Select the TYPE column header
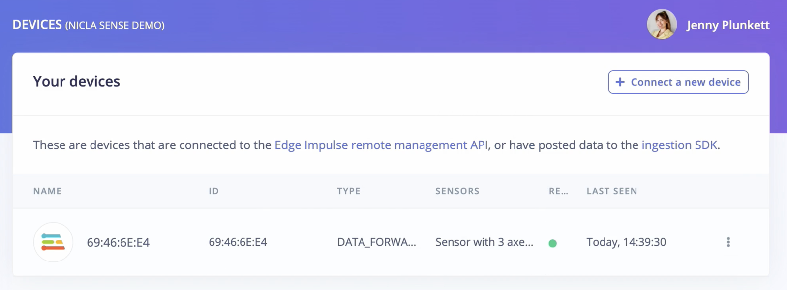Viewport: 787px width, 290px height. click(349, 191)
